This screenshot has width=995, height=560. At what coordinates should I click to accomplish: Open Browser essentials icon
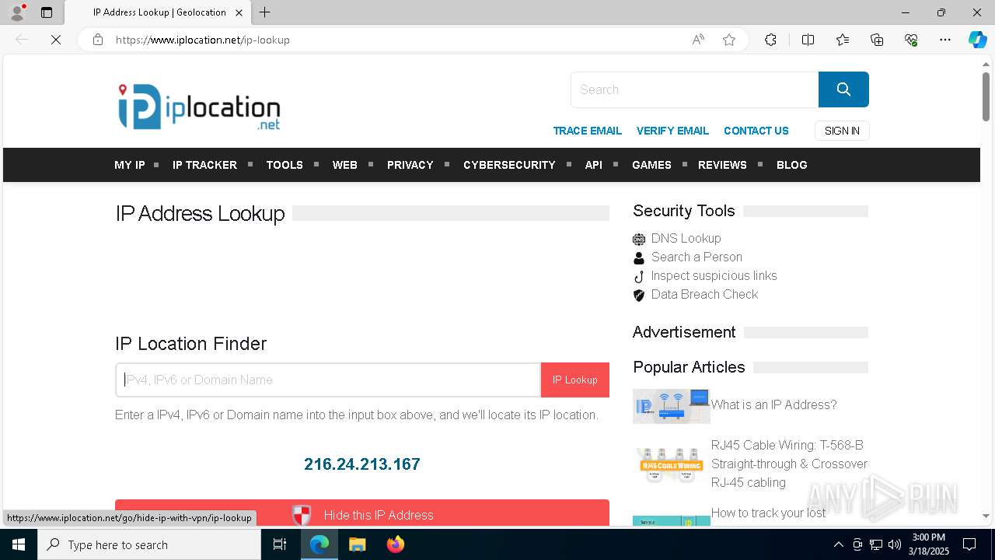click(911, 40)
